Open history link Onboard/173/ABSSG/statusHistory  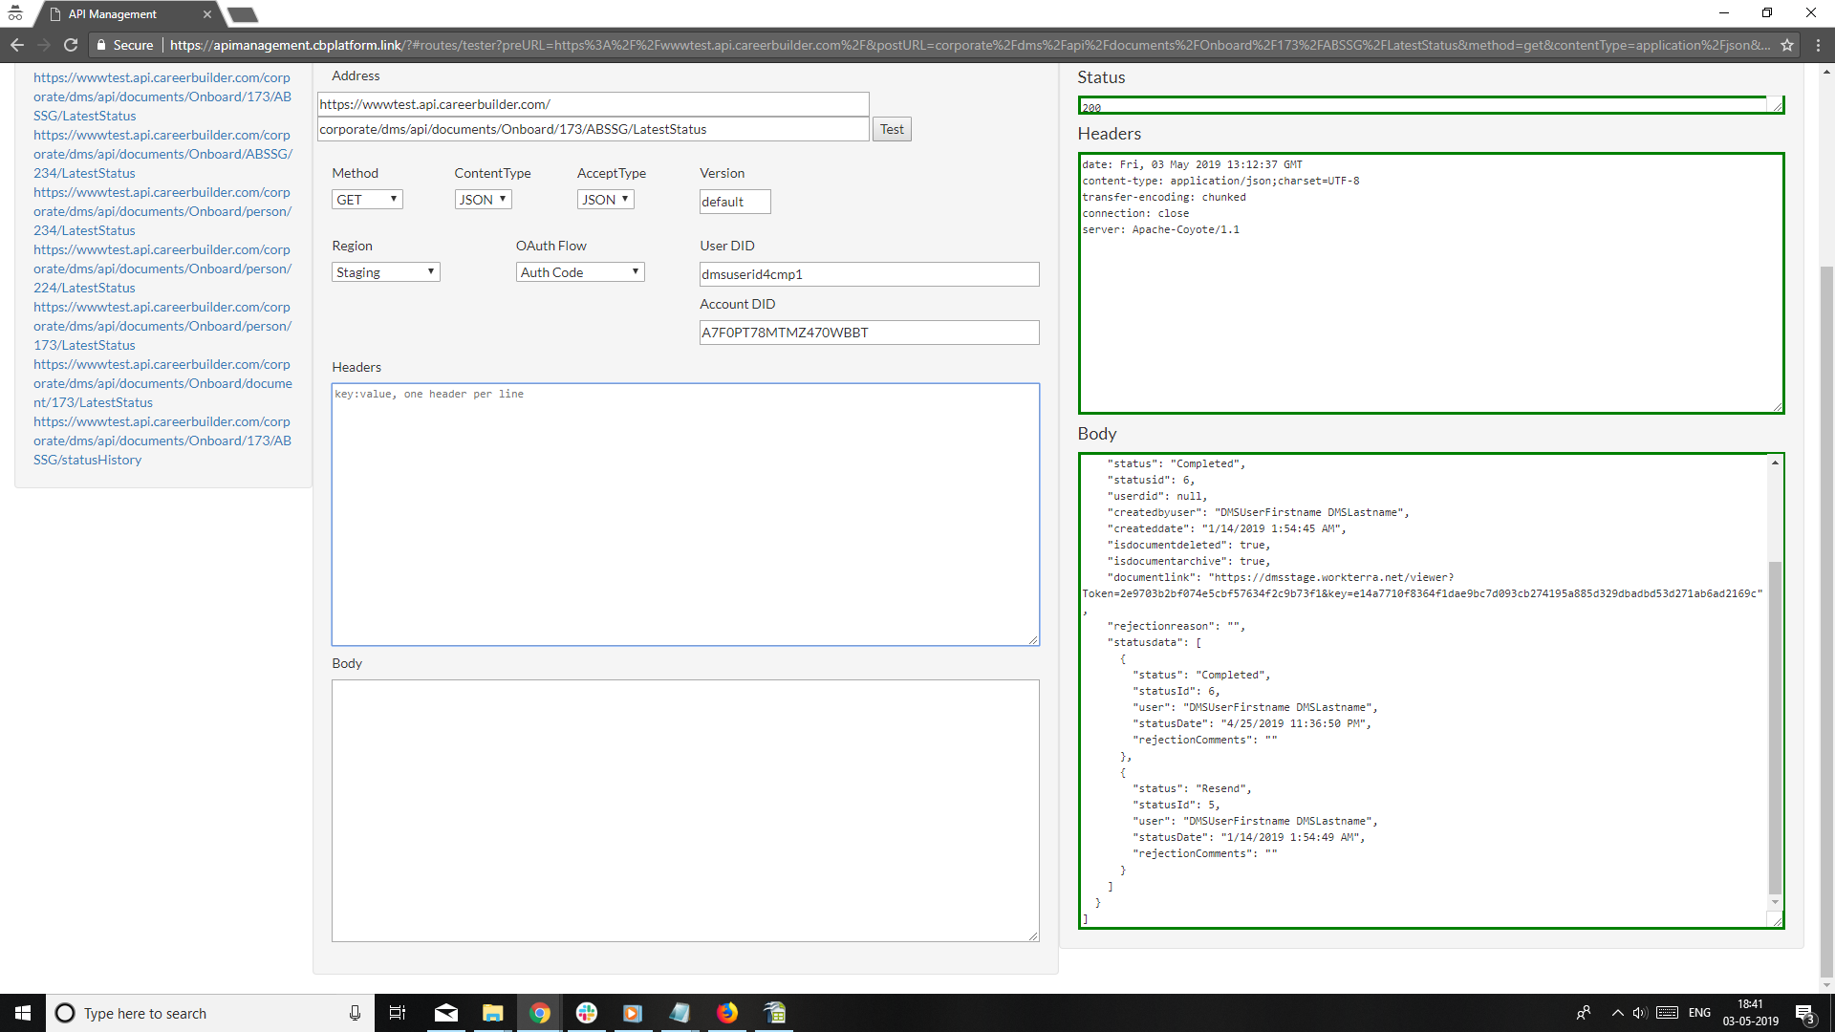162,441
